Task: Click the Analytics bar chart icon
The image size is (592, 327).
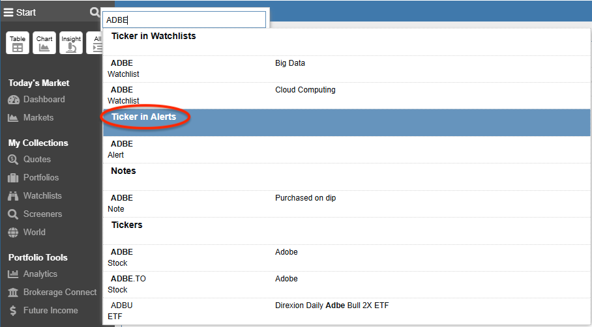Action: [13, 274]
